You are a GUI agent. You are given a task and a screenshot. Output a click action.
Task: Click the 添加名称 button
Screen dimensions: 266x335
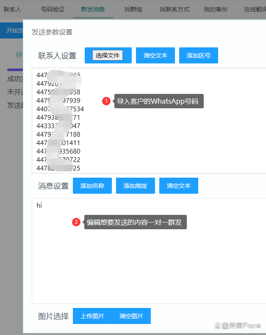[x=92, y=186]
